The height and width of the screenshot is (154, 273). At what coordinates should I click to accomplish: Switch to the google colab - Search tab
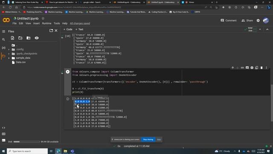pyautogui.click(x=95, y=2)
